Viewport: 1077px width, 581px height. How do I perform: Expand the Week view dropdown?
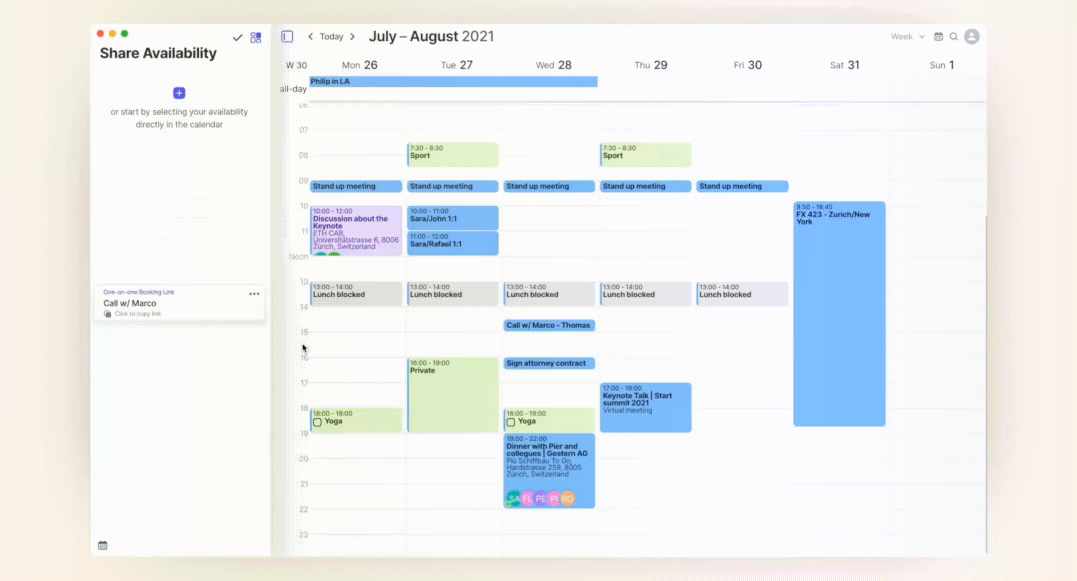pos(905,36)
